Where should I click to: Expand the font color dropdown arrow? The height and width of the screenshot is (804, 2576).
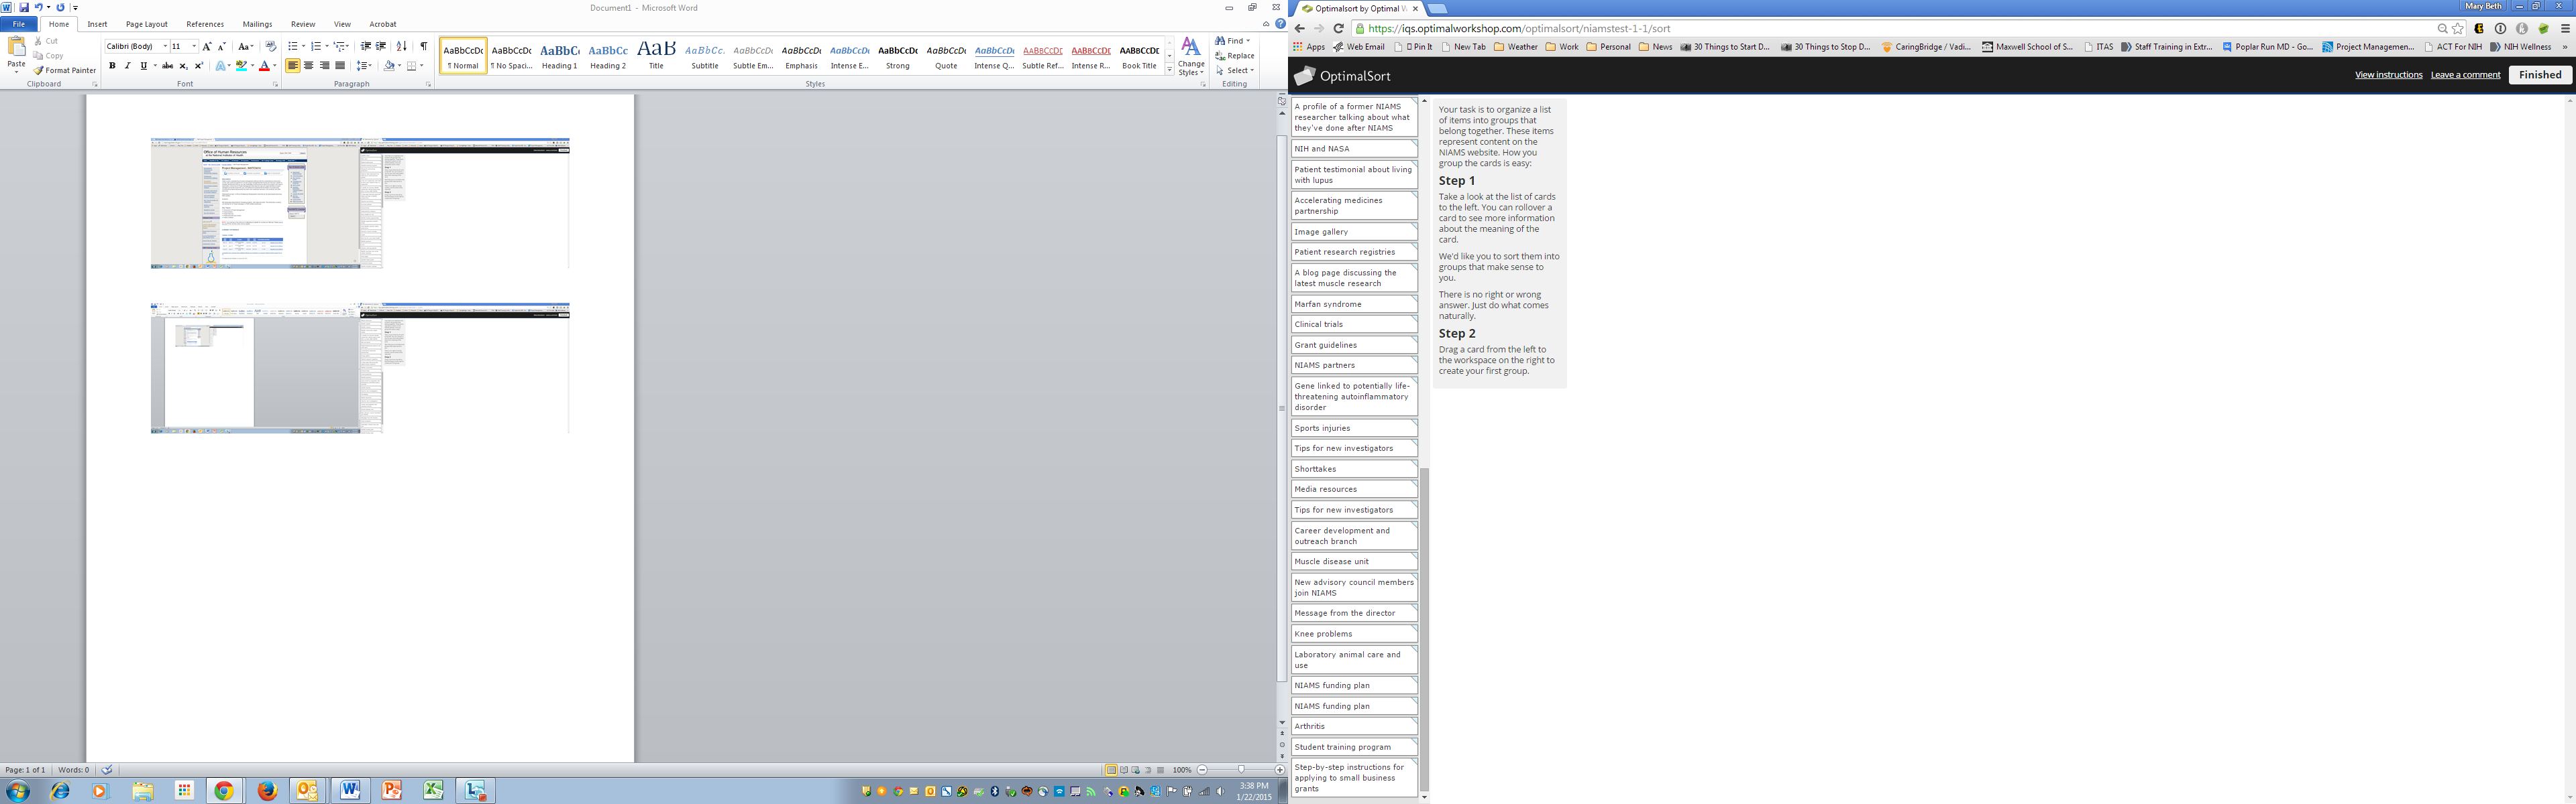(275, 66)
